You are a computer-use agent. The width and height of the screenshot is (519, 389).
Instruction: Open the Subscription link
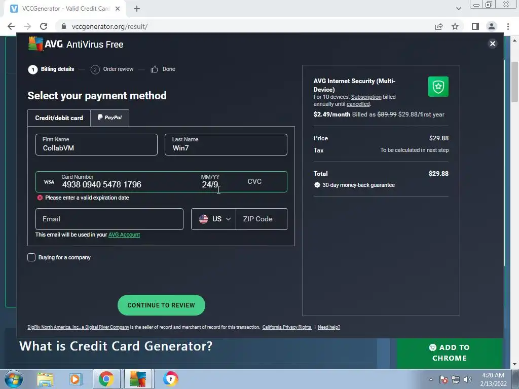pyautogui.click(x=366, y=97)
